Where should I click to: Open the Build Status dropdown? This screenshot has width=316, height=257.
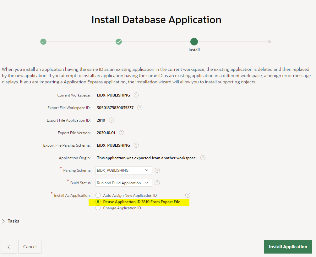coord(123,183)
